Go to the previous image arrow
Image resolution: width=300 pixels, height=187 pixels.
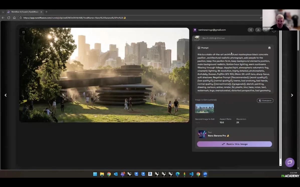click(x=6, y=95)
